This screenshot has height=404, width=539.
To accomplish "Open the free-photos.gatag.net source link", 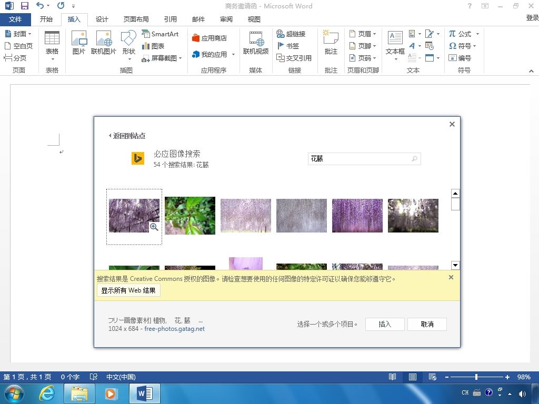I will (x=175, y=329).
